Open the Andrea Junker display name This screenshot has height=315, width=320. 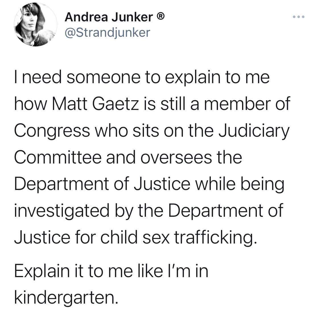[109, 17]
